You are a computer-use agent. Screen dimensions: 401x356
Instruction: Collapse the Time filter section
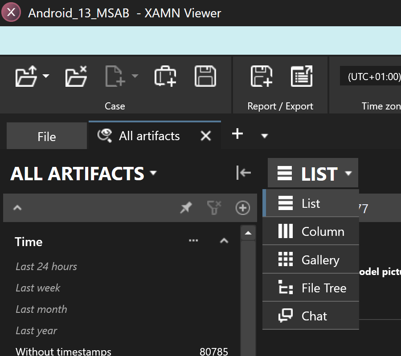[224, 240]
